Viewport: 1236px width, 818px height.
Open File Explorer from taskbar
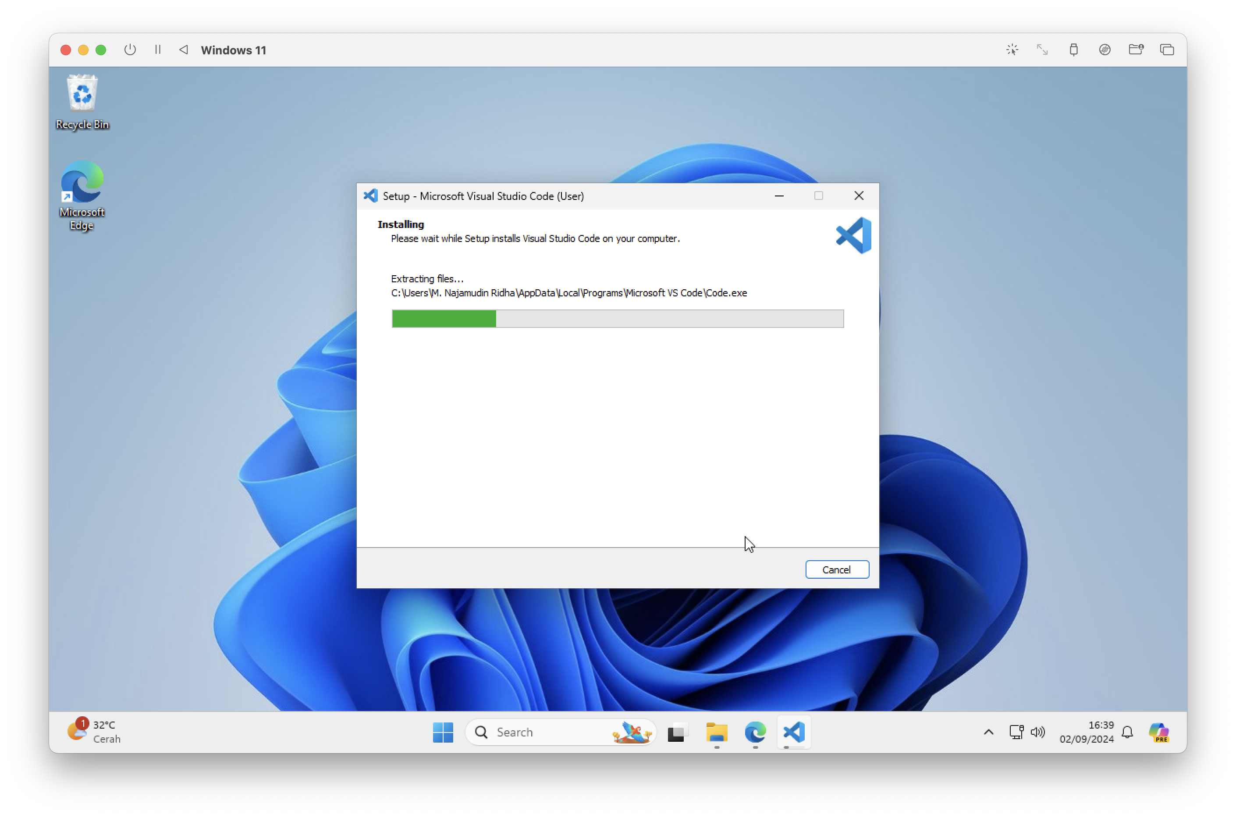point(717,733)
